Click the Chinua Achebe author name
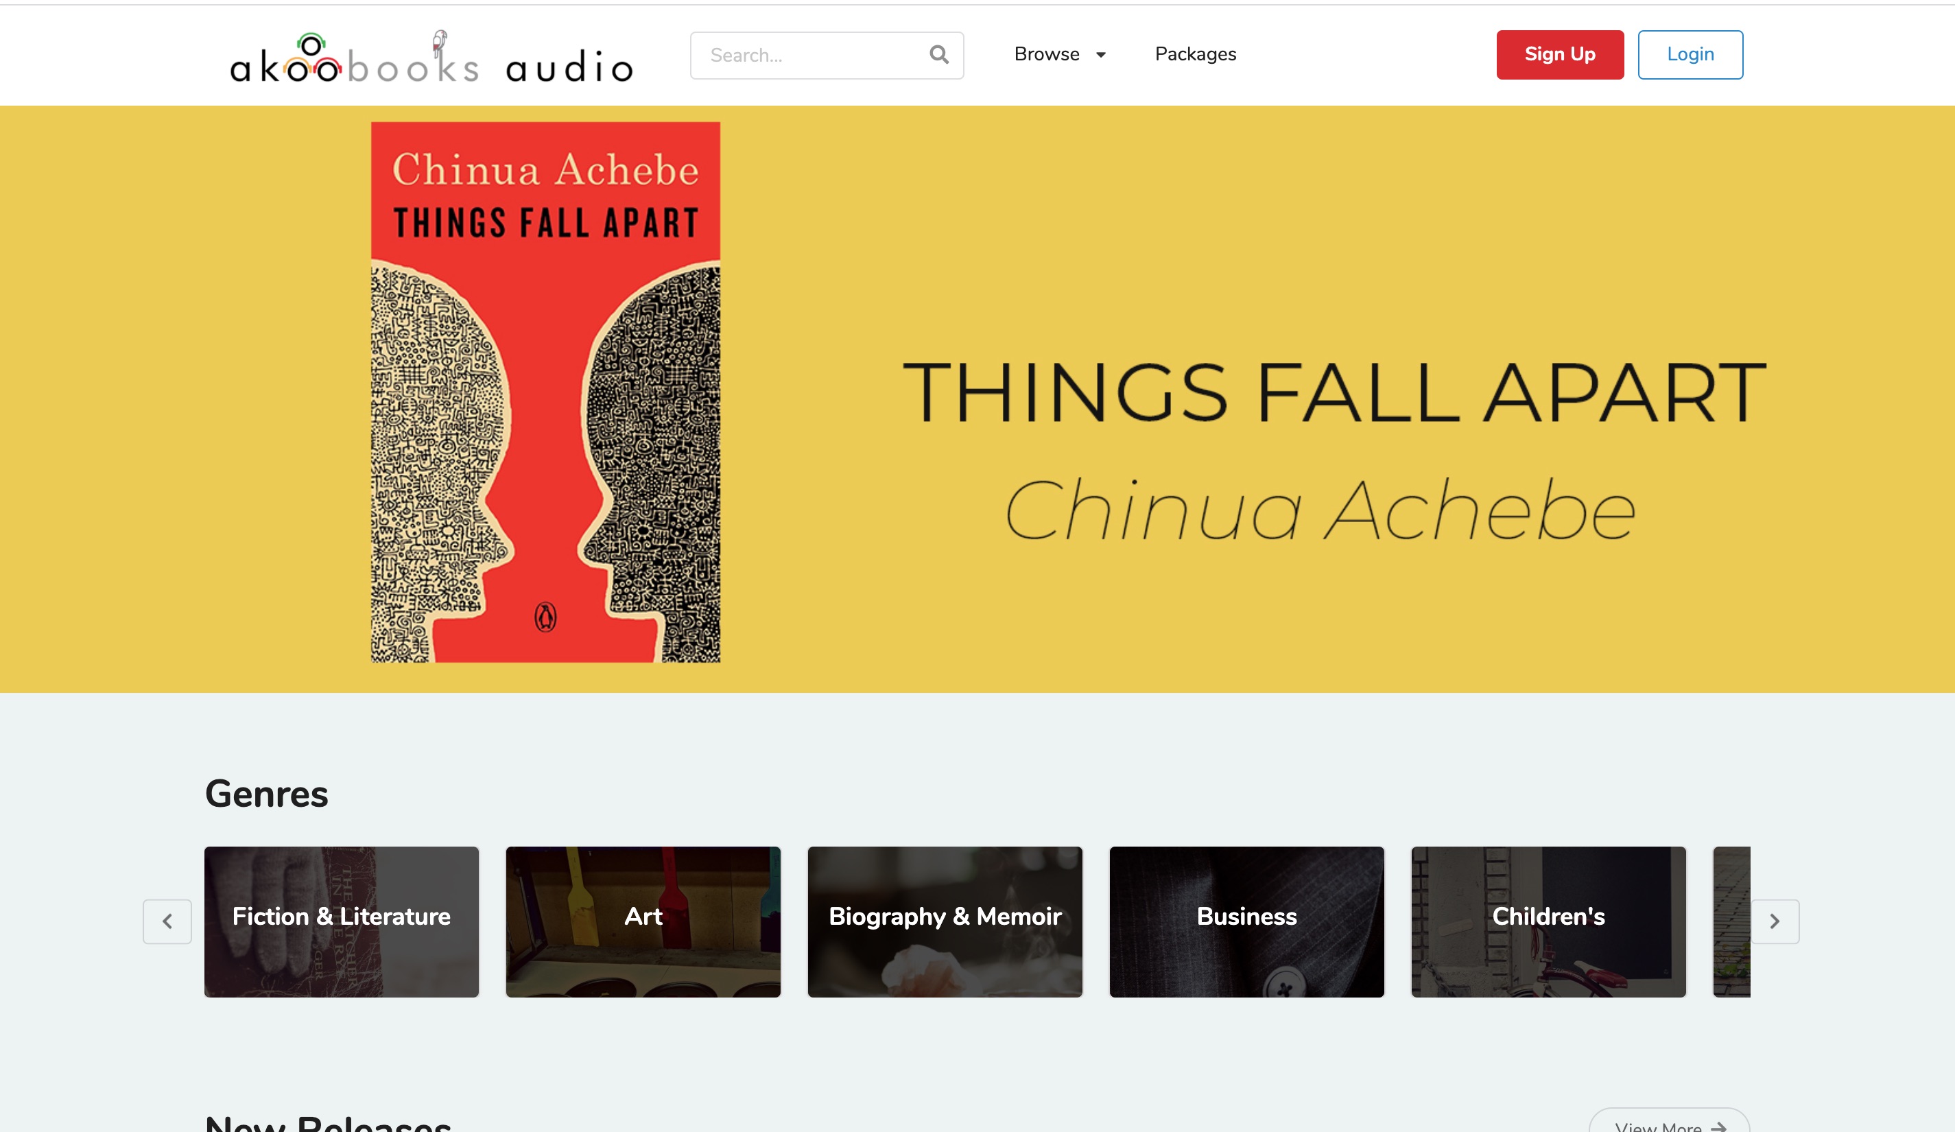Screen dimensions: 1955x1132 click(x=1320, y=509)
